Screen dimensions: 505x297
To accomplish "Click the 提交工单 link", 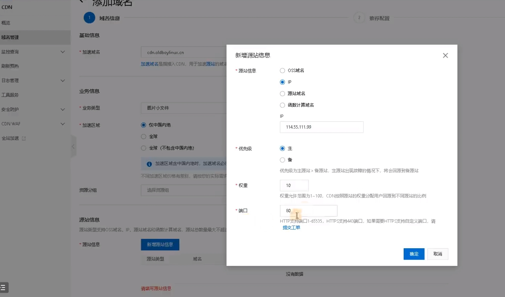I will [x=291, y=228].
